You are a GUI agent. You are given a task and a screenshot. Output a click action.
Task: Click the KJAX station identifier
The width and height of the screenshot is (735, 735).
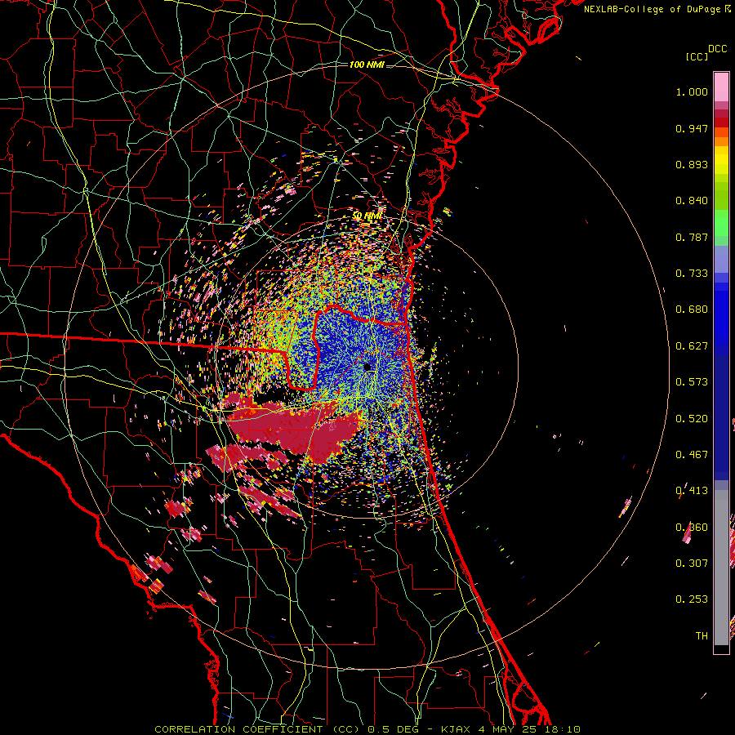(457, 729)
